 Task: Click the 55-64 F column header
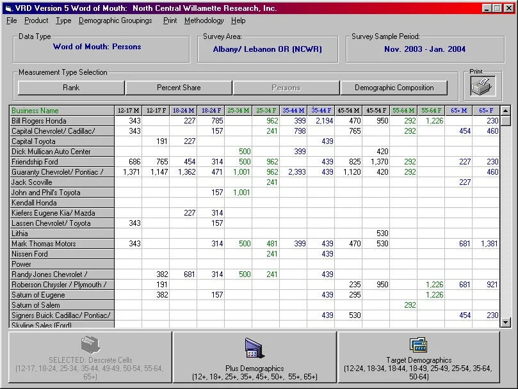click(431, 111)
